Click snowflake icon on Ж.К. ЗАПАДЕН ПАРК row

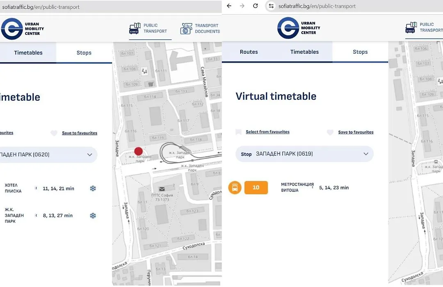(x=93, y=216)
